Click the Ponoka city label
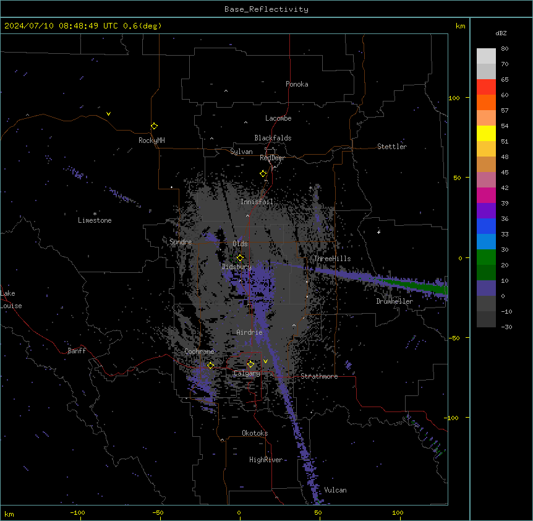Viewport: 533px width, 521px height. pyautogui.click(x=297, y=84)
